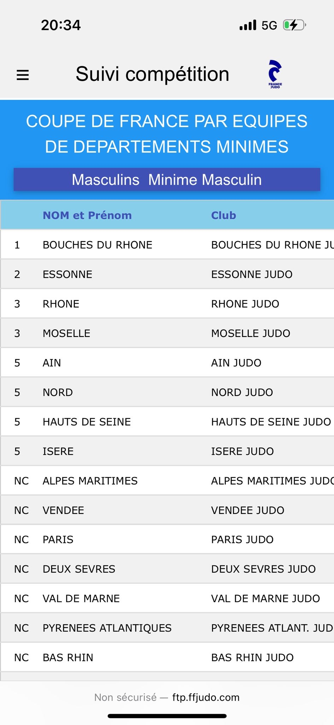Tap the iOS home indicator bar
The image size is (334, 725).
(x=167, y=716)
